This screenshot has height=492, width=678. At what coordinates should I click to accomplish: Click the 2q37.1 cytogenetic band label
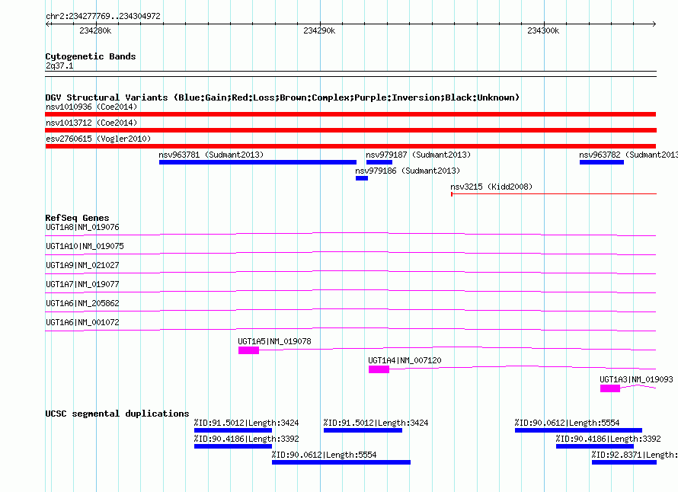59,66
